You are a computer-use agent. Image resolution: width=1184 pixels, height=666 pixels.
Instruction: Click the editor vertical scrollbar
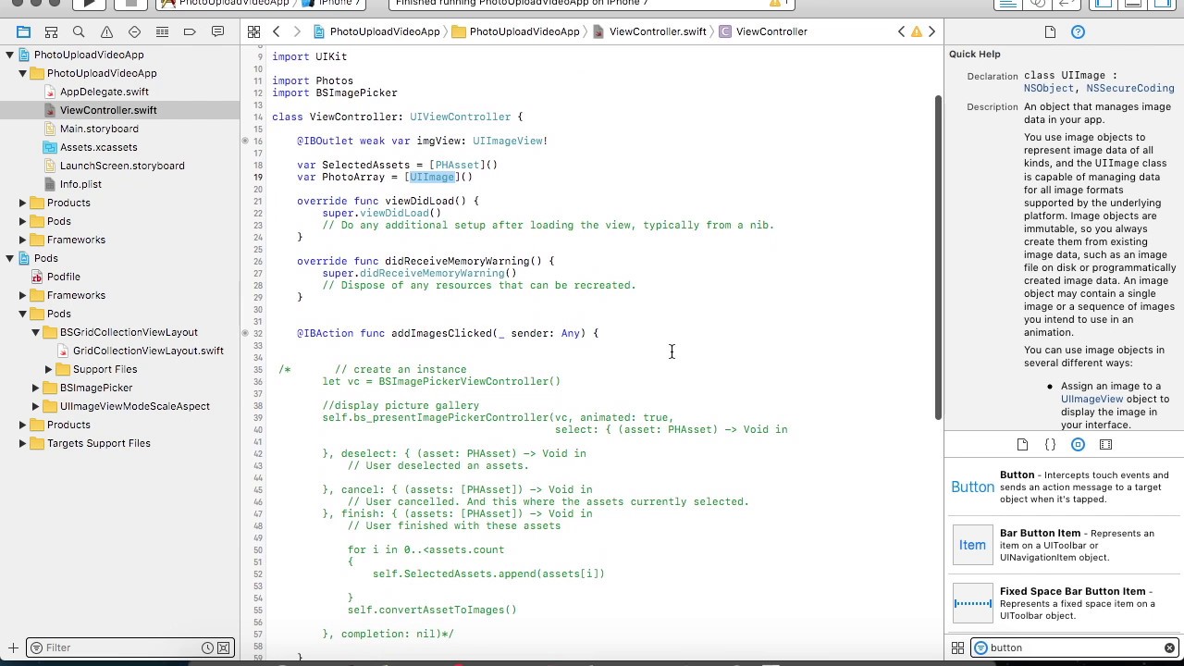tap(937, 257)
